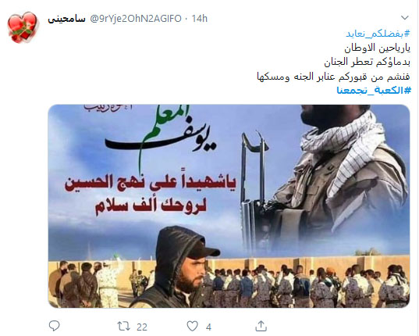Click the retweet count 22

(x=142, y=327)
